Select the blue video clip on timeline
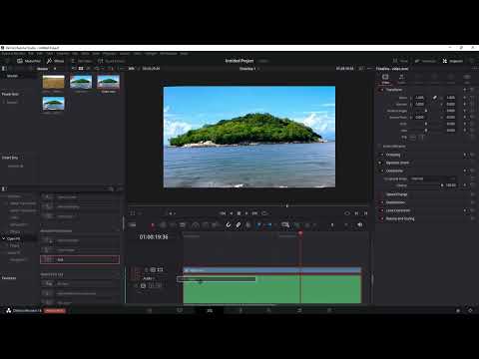 tap(272, 270)
